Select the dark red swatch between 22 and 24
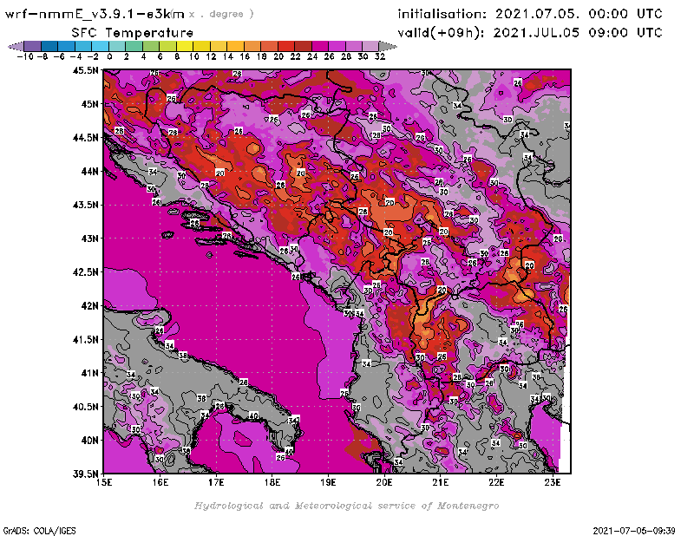This screenshot has width=694, height=536. point(303,46)
